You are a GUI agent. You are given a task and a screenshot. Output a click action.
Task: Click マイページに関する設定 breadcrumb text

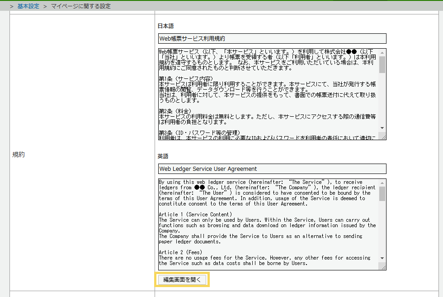(x=80, y=6)
